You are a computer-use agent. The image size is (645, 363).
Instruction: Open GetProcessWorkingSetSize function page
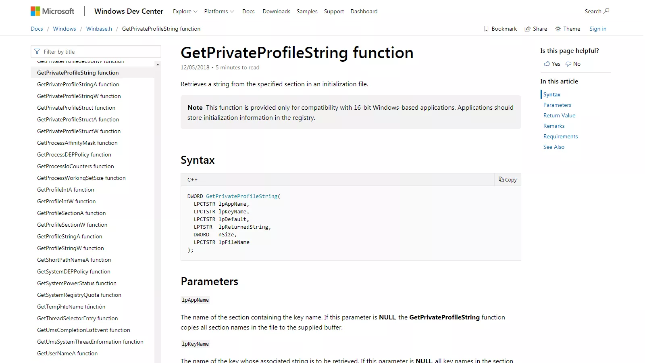(81, 178)
